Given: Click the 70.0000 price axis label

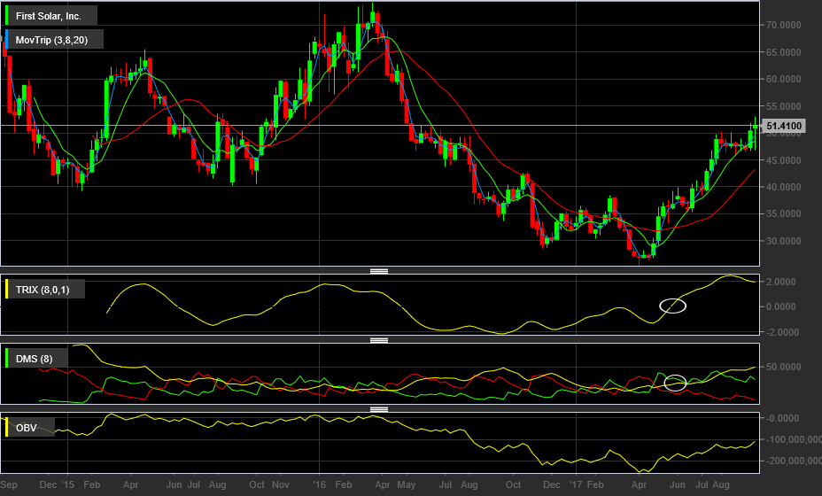Looking at the screenshot, I should coord(785,26).
